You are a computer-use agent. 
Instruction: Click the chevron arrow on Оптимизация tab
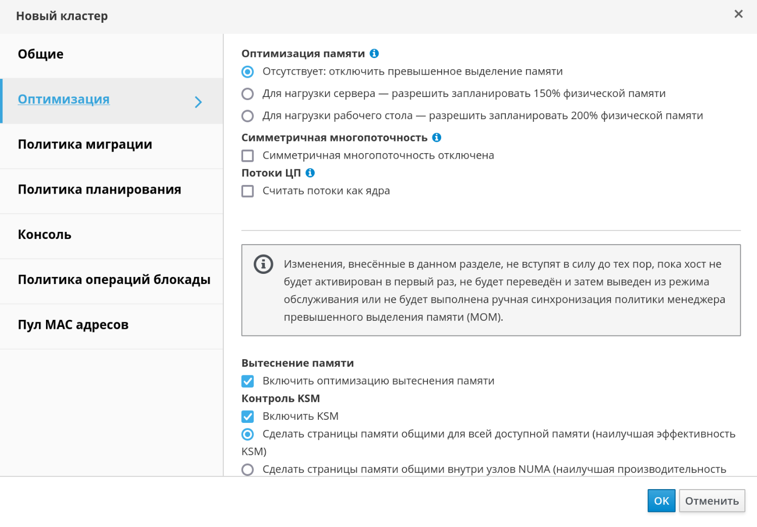pyautogui.click(x=198, y=102)
